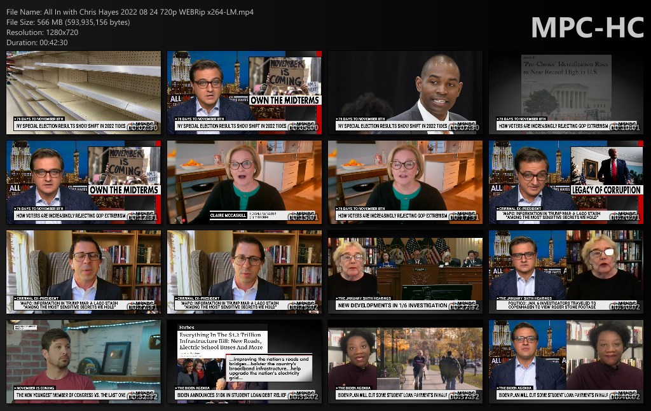Click the Resolution: 1280x720 text
Image resolution: width=651 pixels, height=411 pixels.
coord(43,32)
